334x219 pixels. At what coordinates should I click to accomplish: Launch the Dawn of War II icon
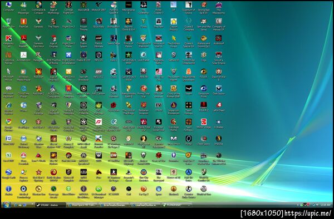pos(219,75)
